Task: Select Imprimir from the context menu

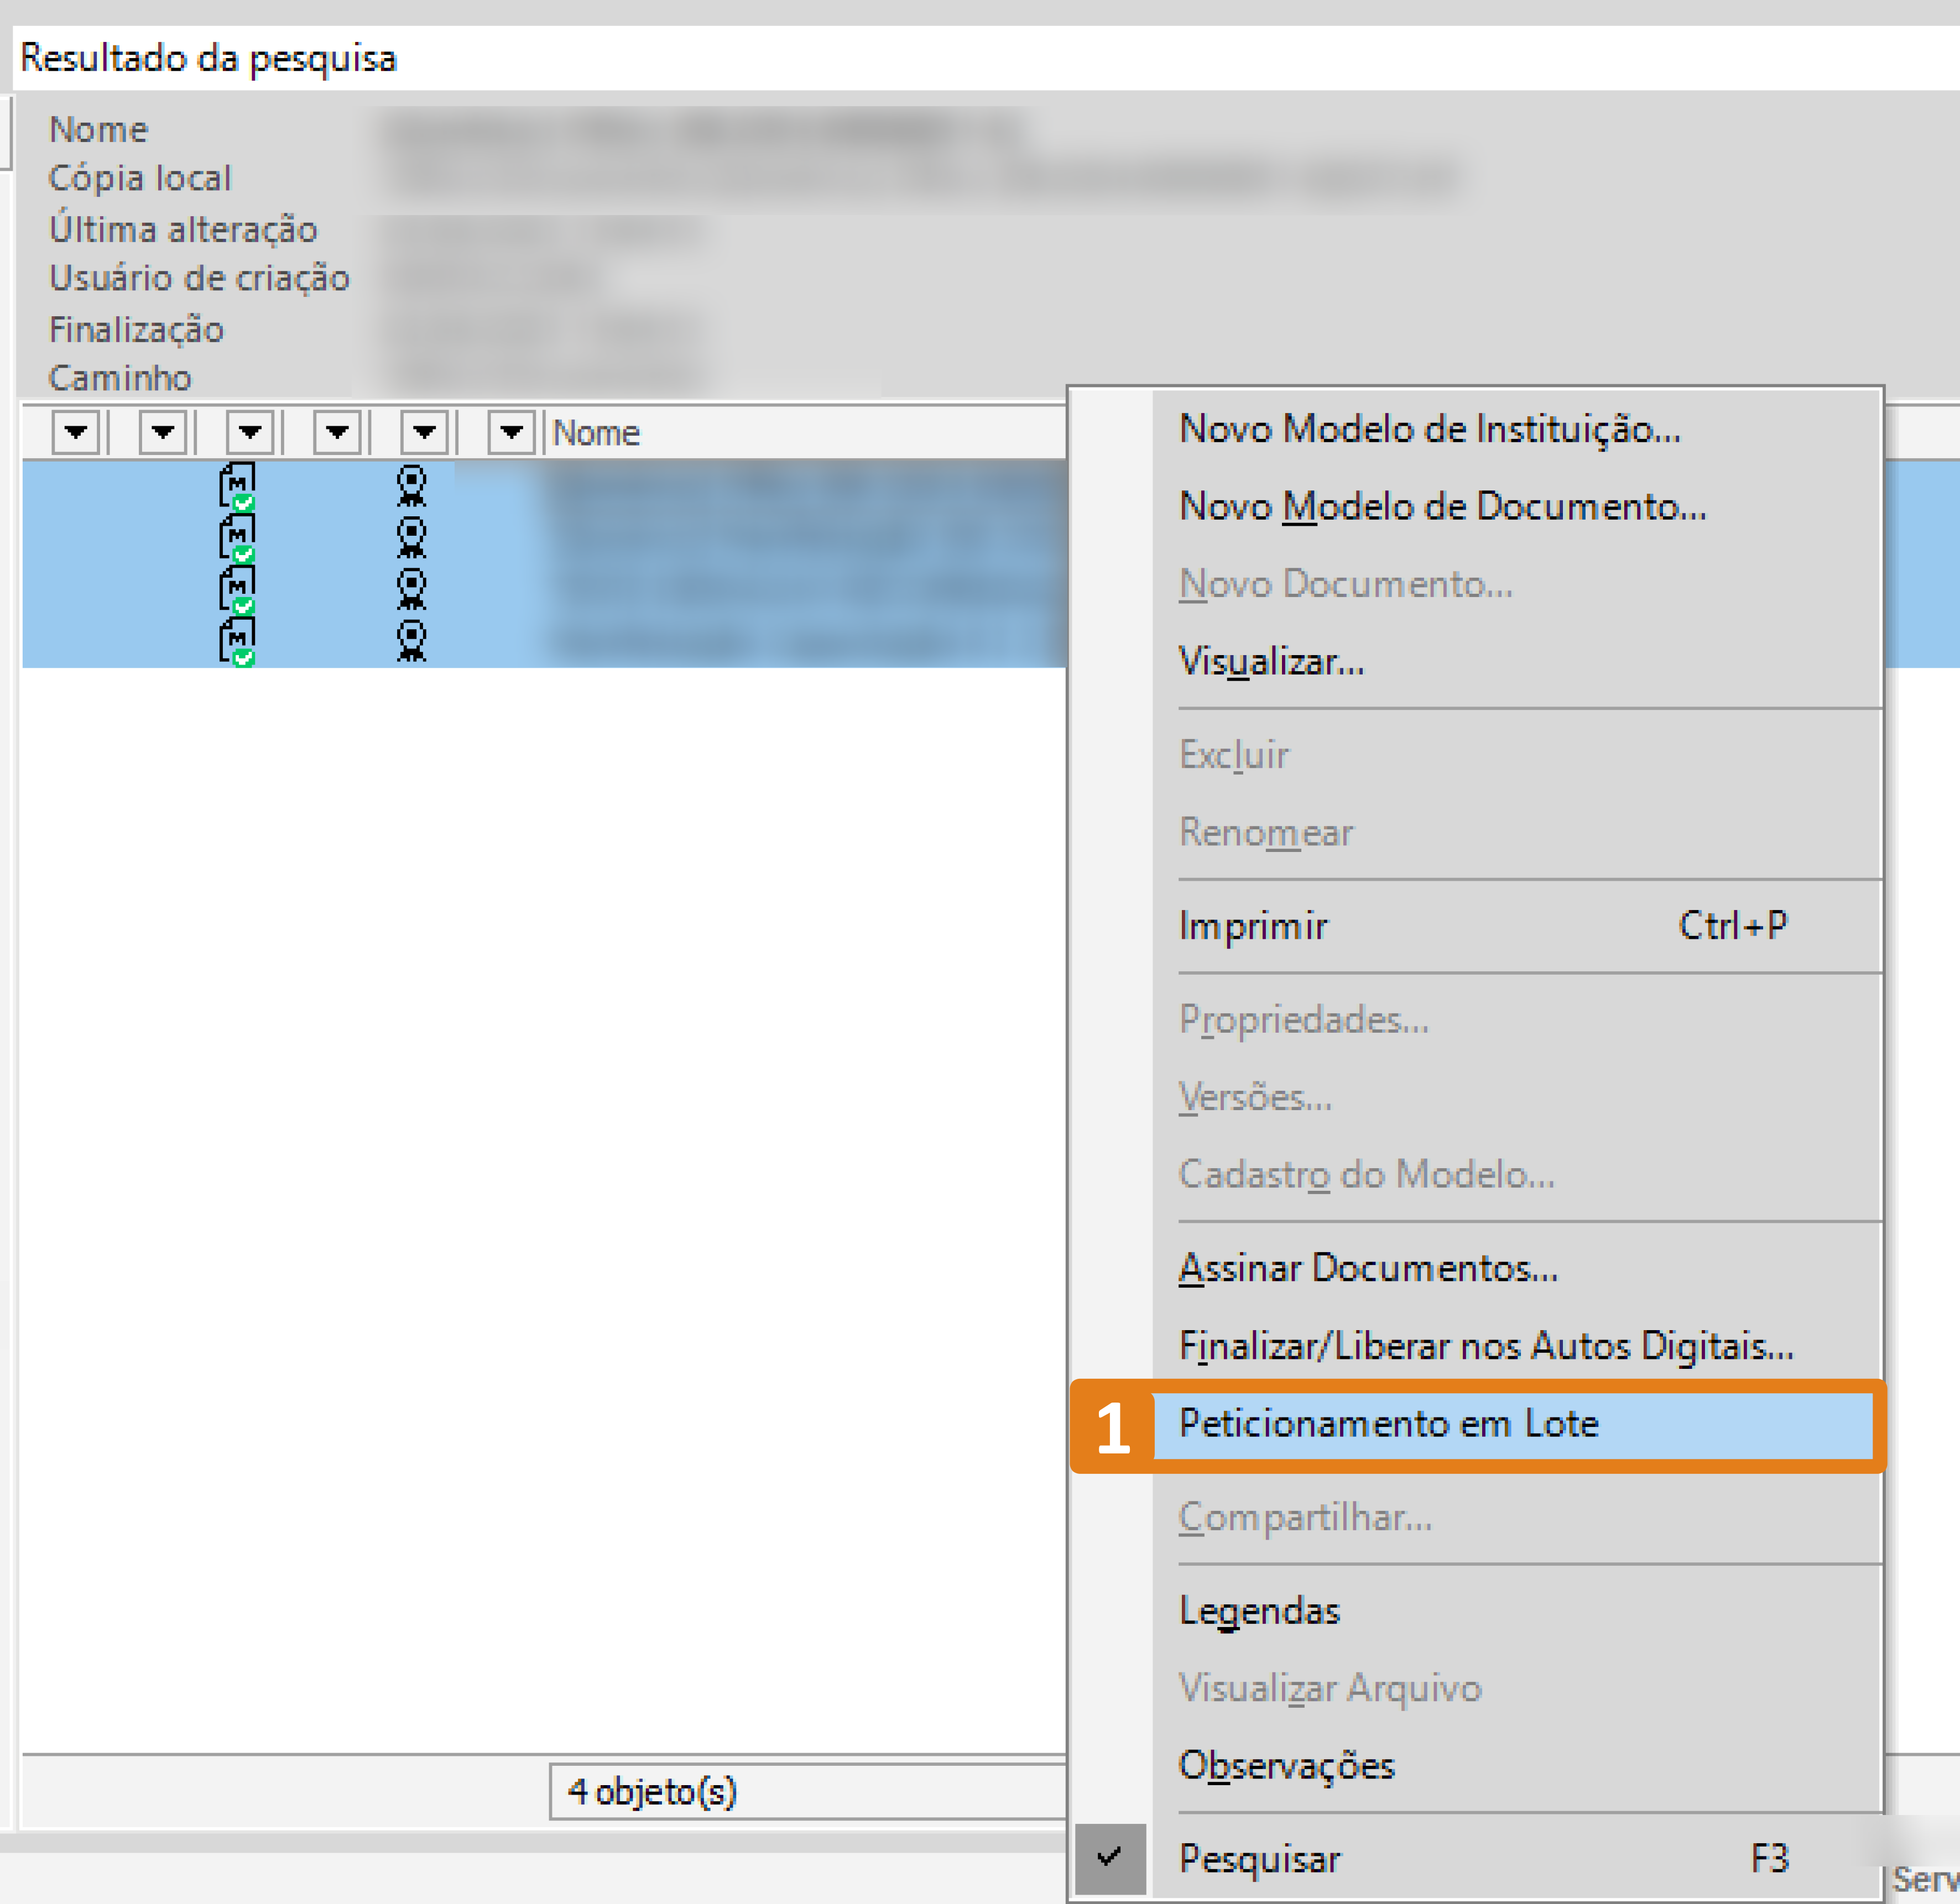Action: 1253,926
